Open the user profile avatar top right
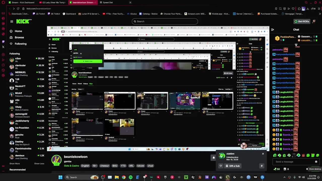This screenshot has width=322, height=181. click(x=314, y=21)
